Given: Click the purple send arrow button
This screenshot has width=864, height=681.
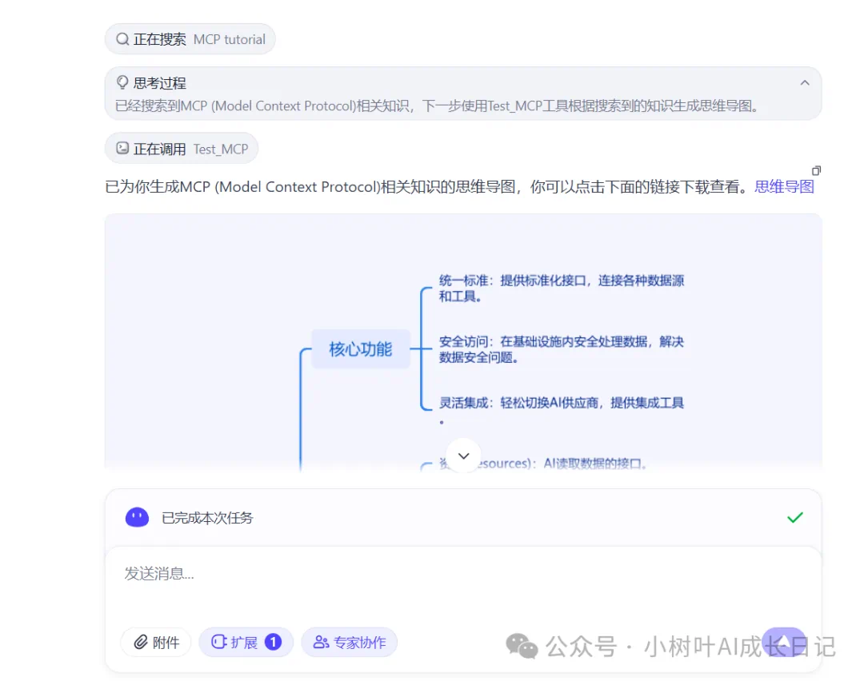Looking at the screenshot, I should (783, 642).
